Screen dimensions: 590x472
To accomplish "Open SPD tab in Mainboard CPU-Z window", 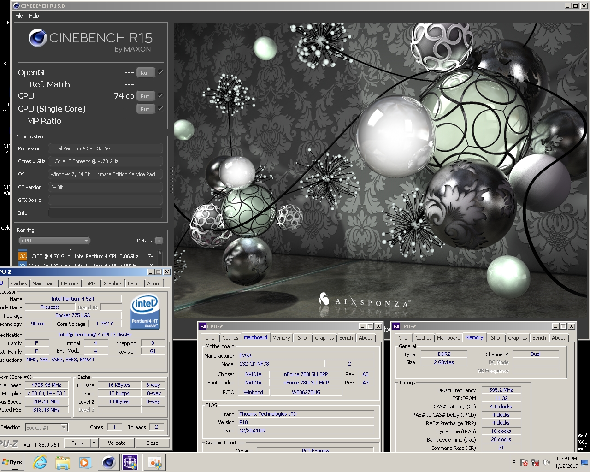I will (302, 338).
